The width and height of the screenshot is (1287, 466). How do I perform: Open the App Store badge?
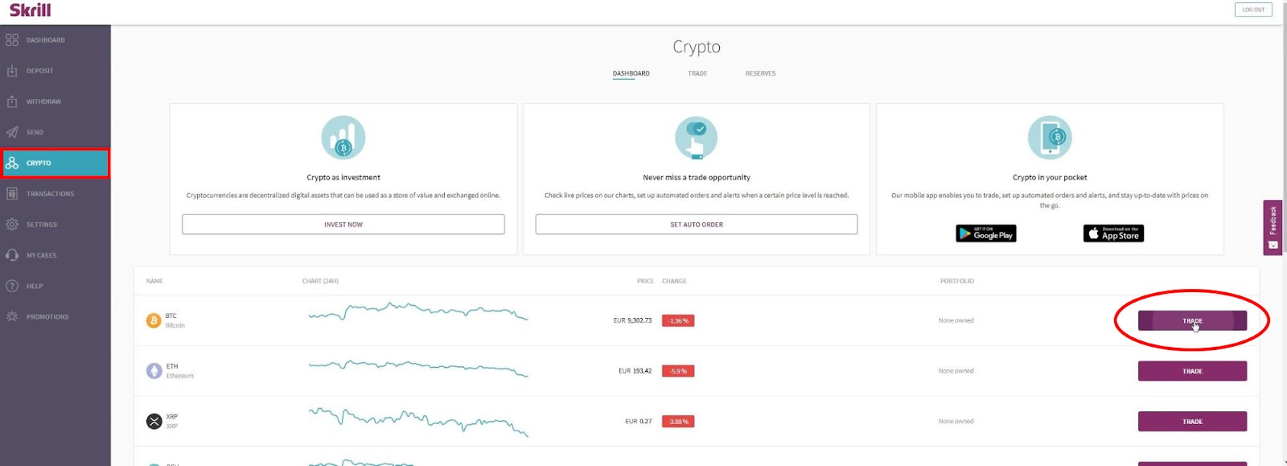tap(1113, 233)
